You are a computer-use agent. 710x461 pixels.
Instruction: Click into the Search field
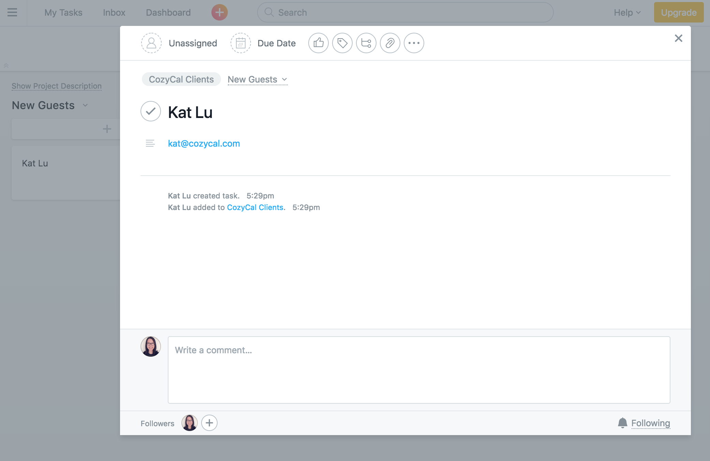(405, 13)
